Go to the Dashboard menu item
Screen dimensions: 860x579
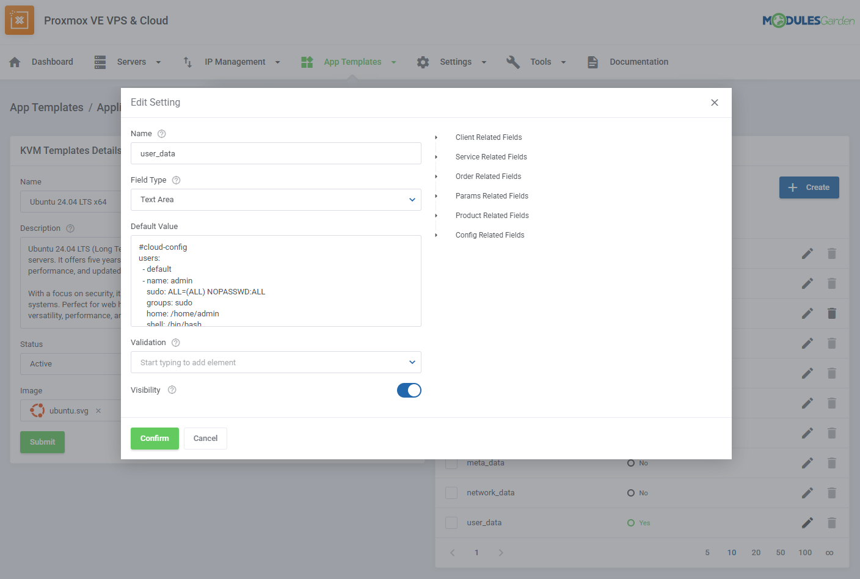click(52, 62)
